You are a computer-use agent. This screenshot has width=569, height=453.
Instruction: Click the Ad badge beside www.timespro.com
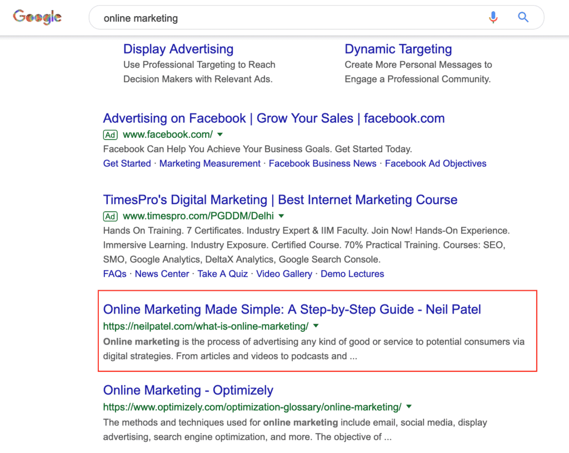[x=111, y=216]
